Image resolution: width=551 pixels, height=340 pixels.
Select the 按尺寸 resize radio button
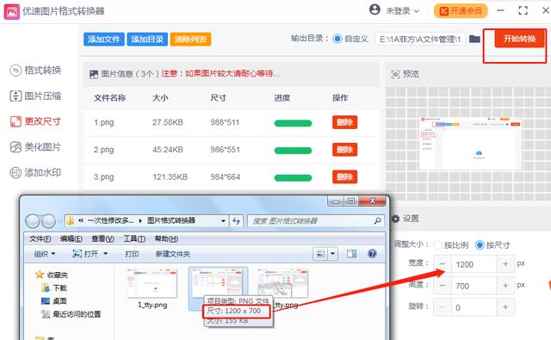point(480,244)
